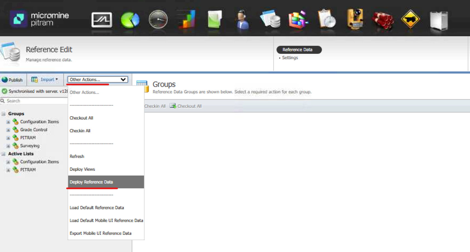This screenshot has width=470, height=252.
Task: Open the clipboard with clock icon
Action: pyautogui.click(x=326, y=20)
